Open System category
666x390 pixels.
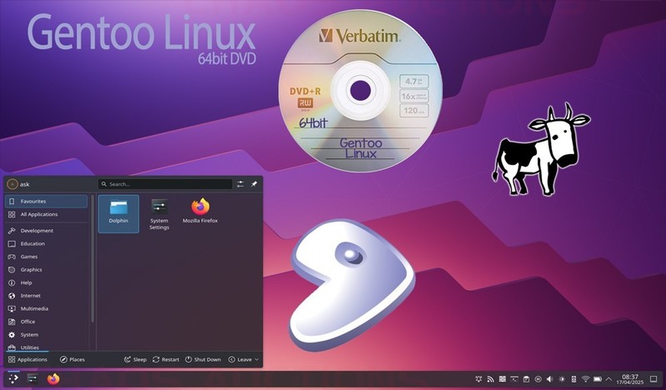pyautogui.click(x=46, y=335)
